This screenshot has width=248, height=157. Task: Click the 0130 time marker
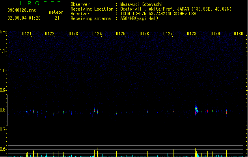pos(239,34)
